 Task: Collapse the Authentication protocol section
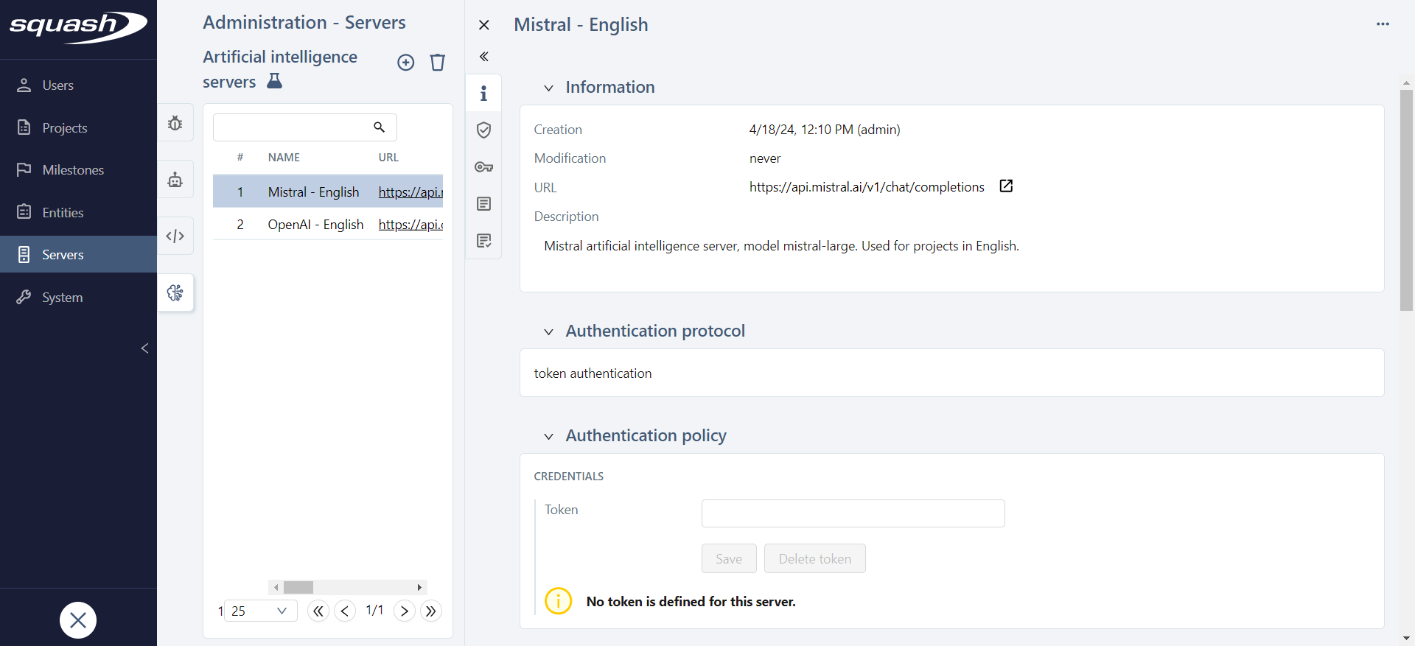coord(548,332)
